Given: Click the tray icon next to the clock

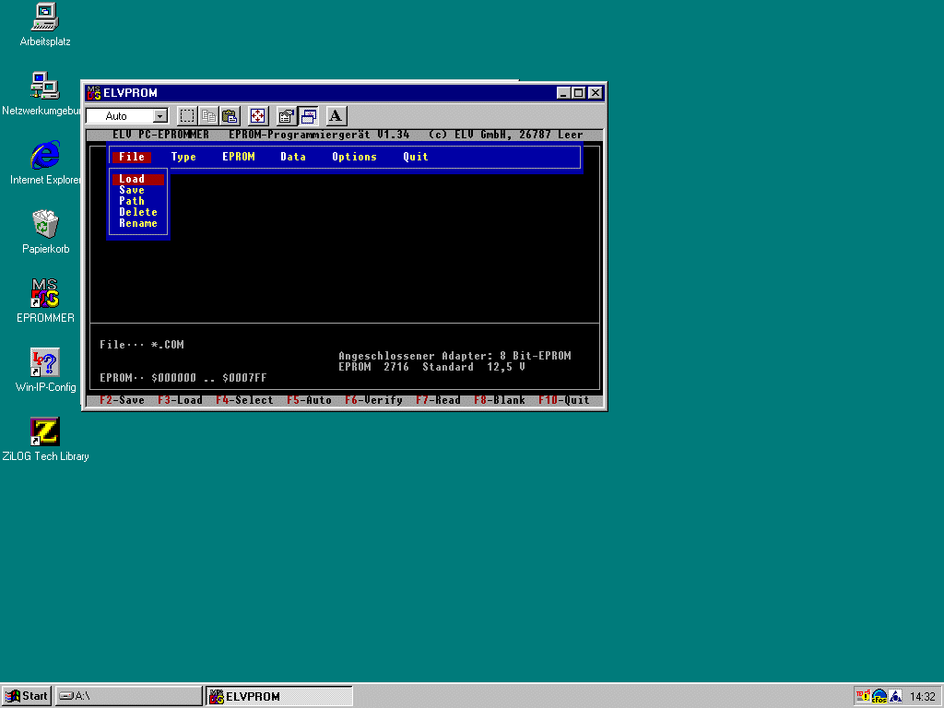Looking at the screenshot, I should [896, 697].
